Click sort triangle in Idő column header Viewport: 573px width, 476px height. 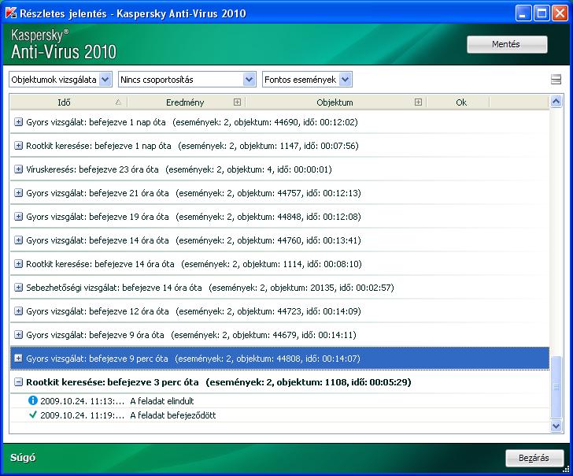click(x=118, y=102)
